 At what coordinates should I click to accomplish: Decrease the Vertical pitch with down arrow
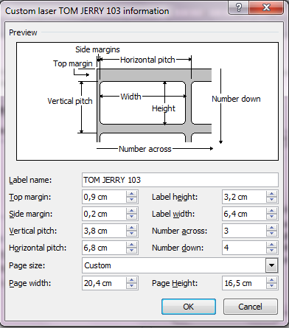pyautogui.click(x=131, y=234)
